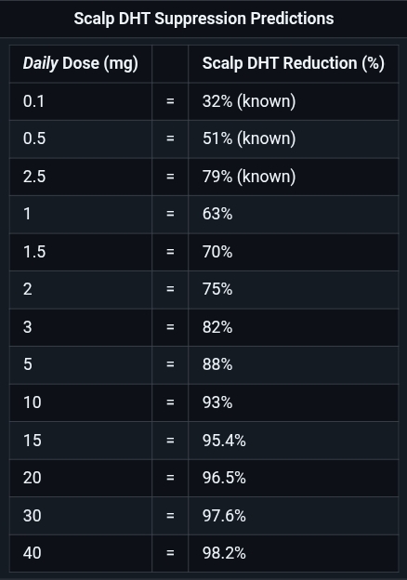Click the 97.6% reduction value
The width and height of the screenshot is (407, 580).
pyautogui.click(x=224, y=516)
